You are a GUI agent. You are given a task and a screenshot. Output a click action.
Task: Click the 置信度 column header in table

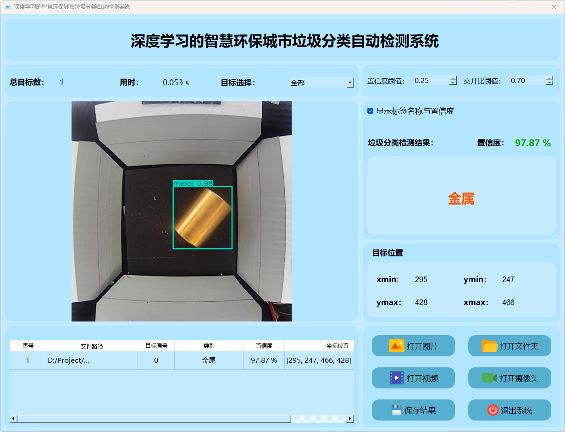pos(264,346)
